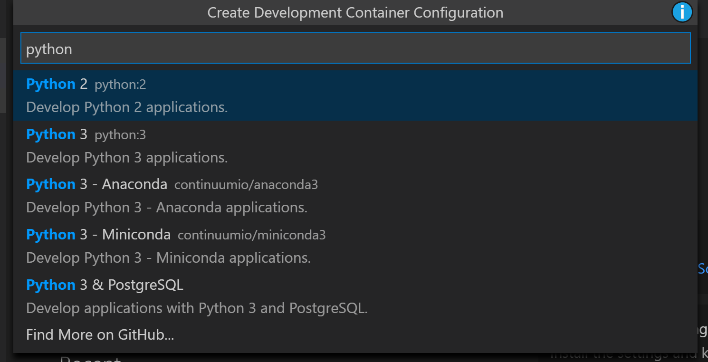Click the continuumio/anaconda3 image label

[x=246, y=185]
